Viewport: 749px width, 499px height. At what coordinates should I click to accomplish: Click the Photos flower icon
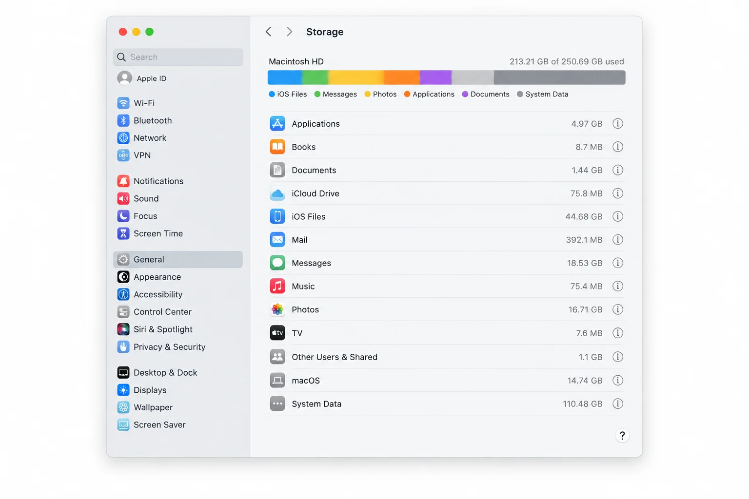pyautogui.click(x=277, y=309)
